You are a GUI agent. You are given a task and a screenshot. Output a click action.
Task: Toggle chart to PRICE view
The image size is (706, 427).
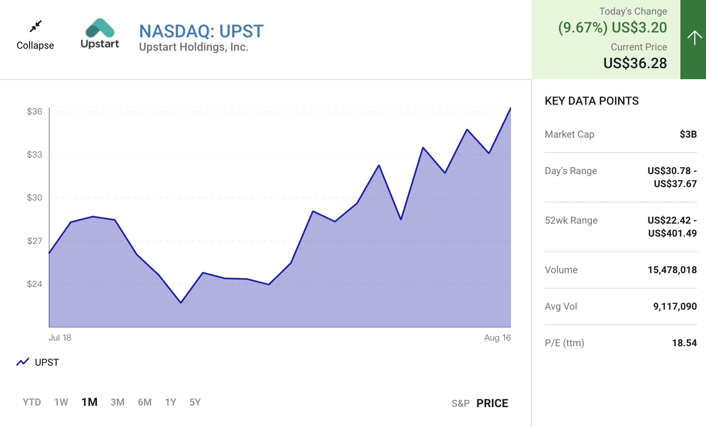point(492,403)
